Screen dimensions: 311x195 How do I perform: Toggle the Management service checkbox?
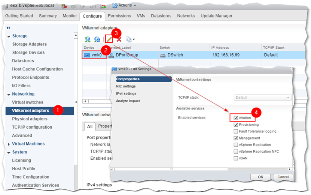point(236,138)
